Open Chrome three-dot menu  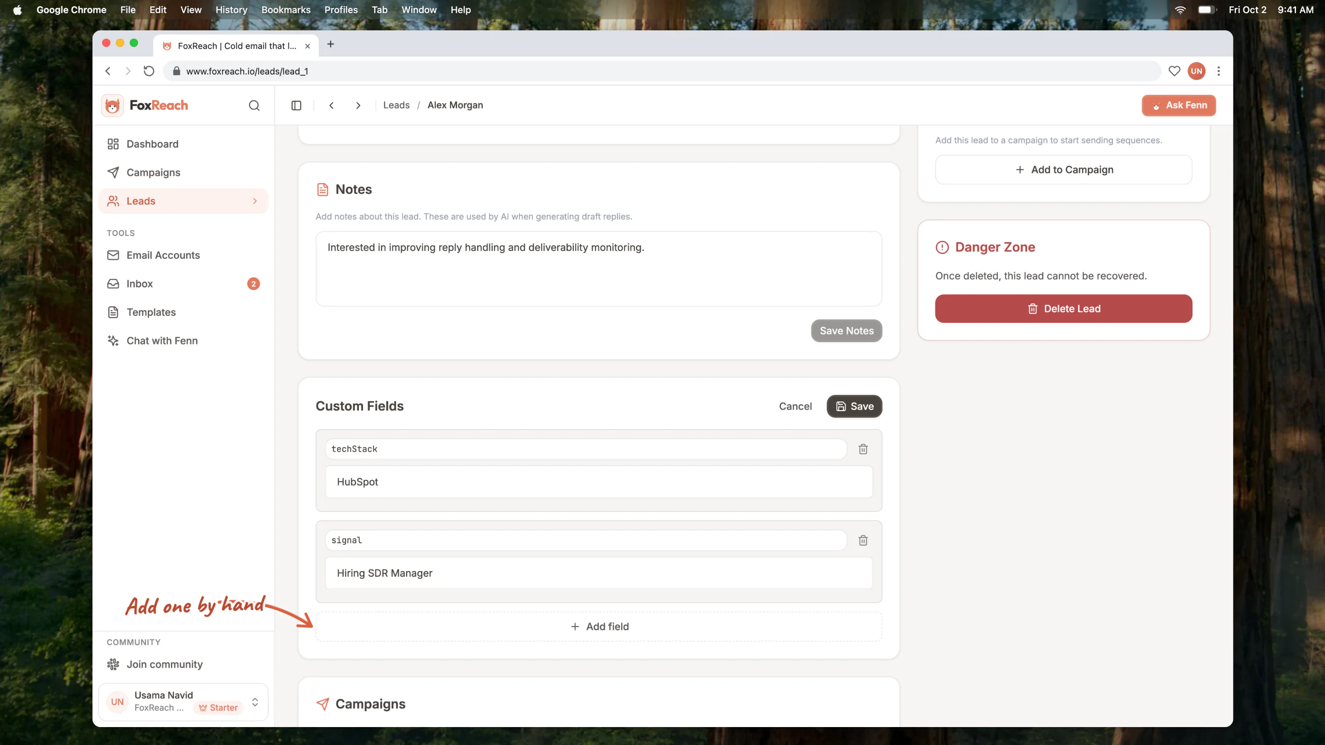click(1219, 71)
